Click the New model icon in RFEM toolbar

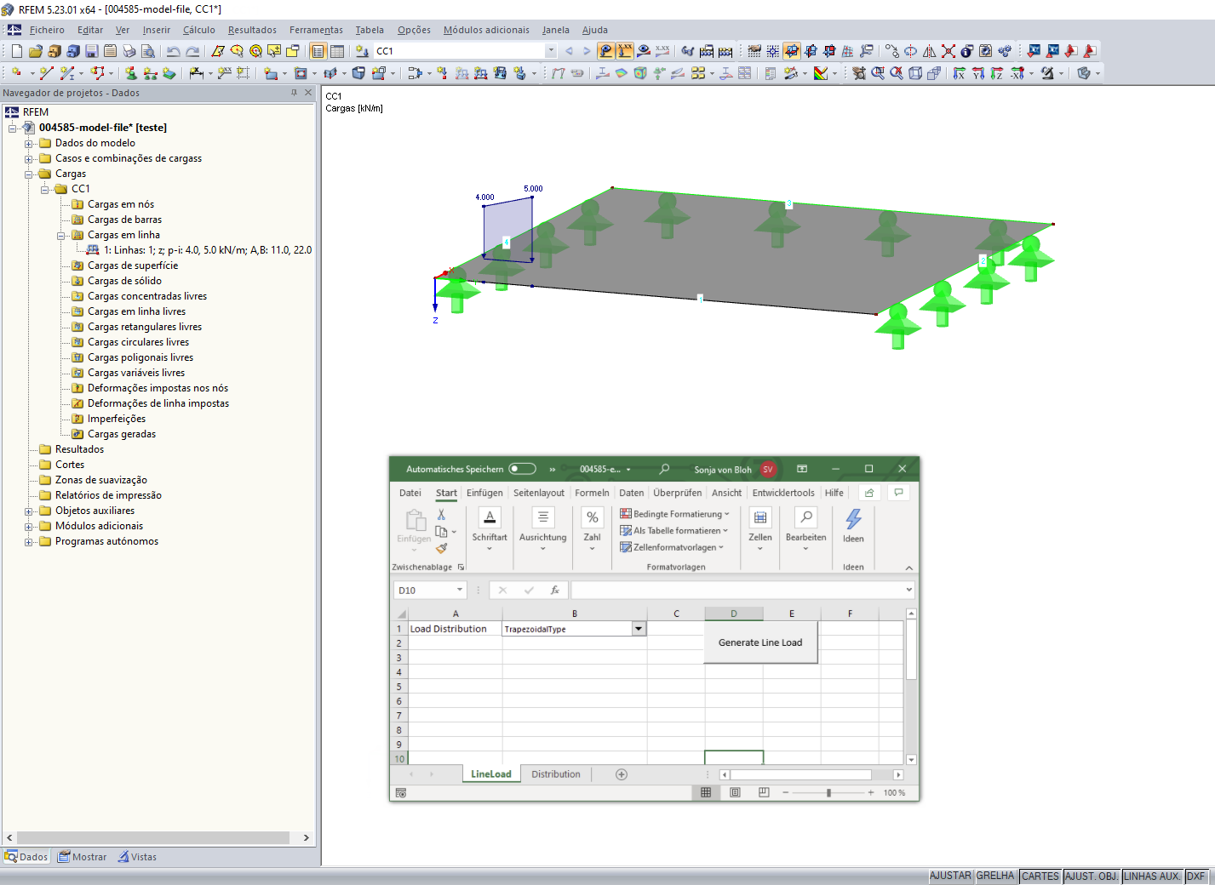point(17,51)
